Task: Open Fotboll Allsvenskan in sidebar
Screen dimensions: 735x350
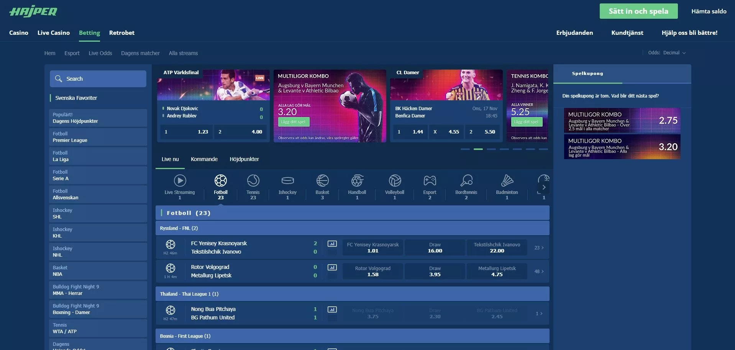Action: tap(98, 194)
